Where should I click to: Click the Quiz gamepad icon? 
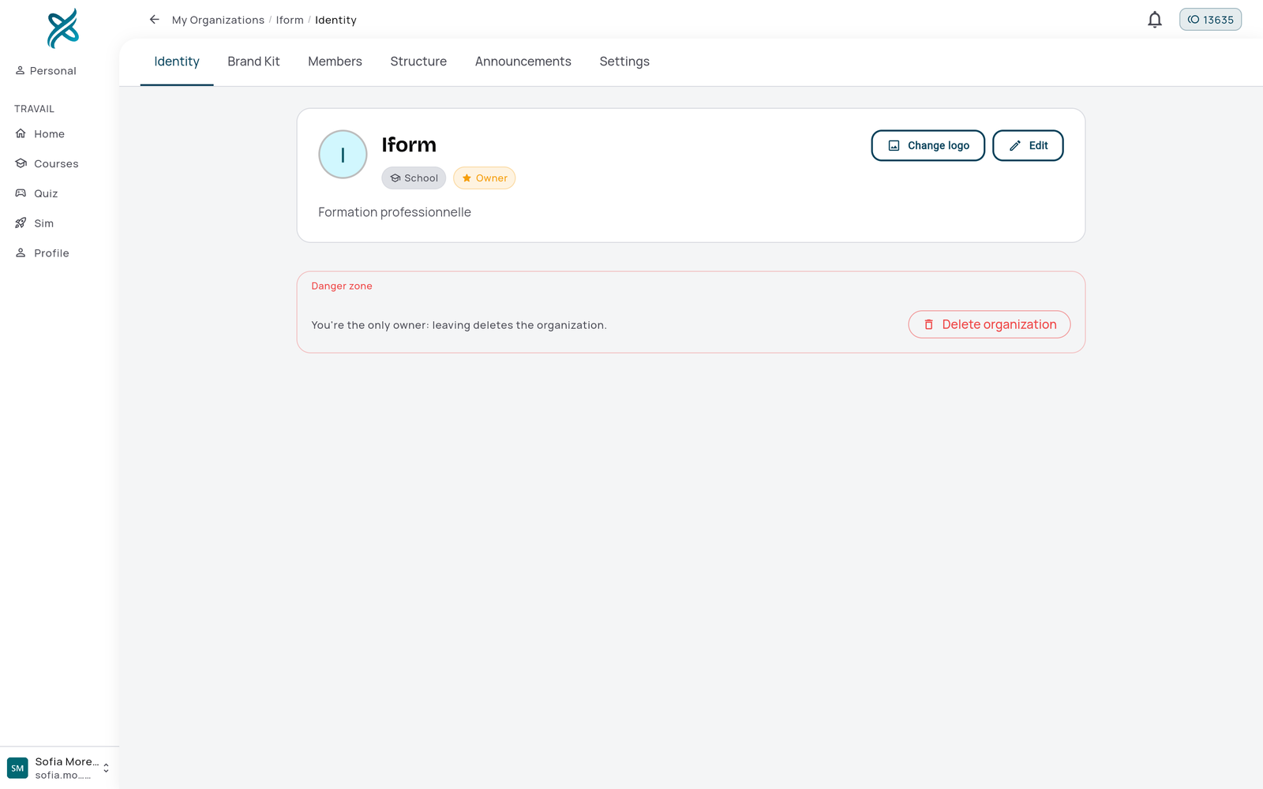pos(21,193)
